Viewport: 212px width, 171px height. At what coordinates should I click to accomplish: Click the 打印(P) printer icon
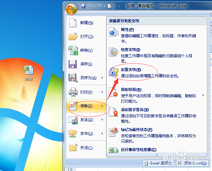coord(73,92)
